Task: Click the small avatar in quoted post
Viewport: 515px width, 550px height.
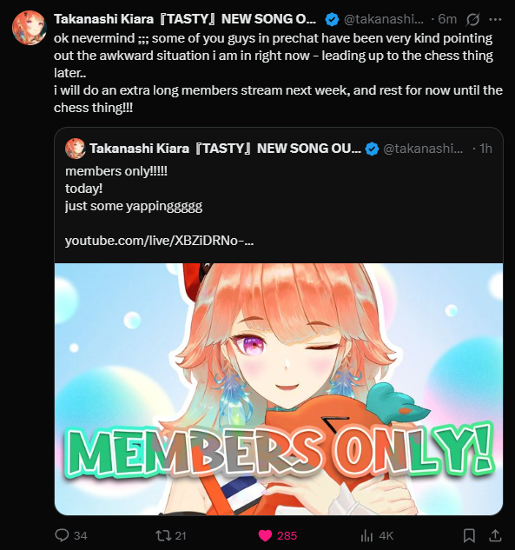Action: click(75, 149)
